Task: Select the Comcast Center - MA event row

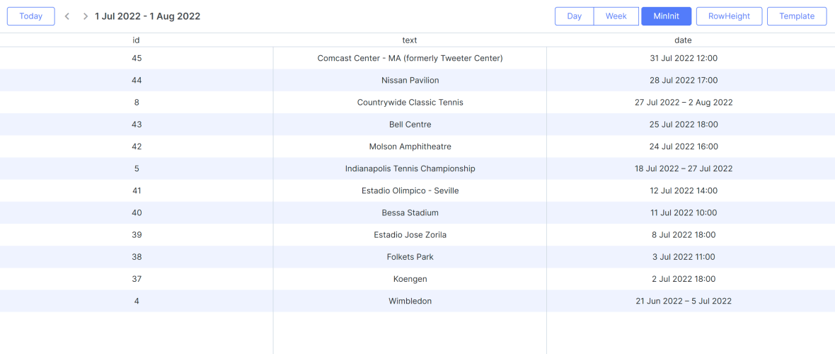Action: pos(410,58)
